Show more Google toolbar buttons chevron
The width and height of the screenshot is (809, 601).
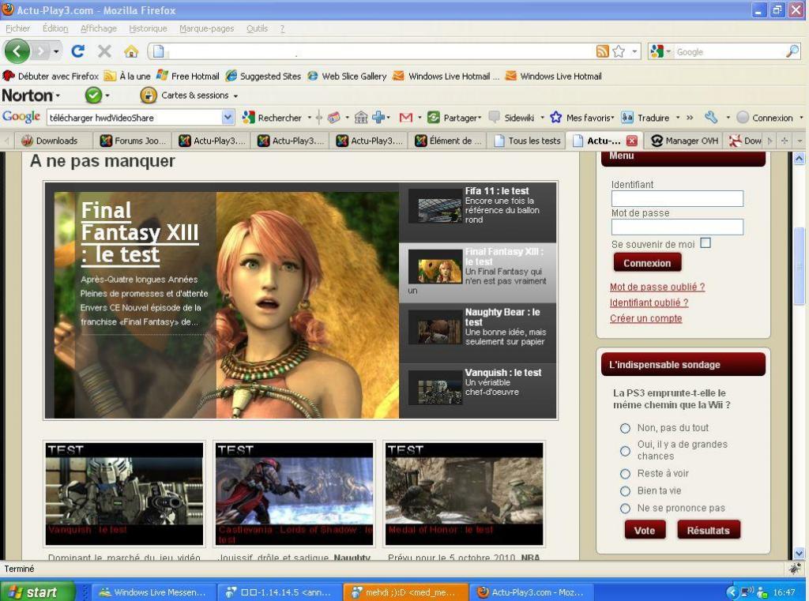[689, 118]
